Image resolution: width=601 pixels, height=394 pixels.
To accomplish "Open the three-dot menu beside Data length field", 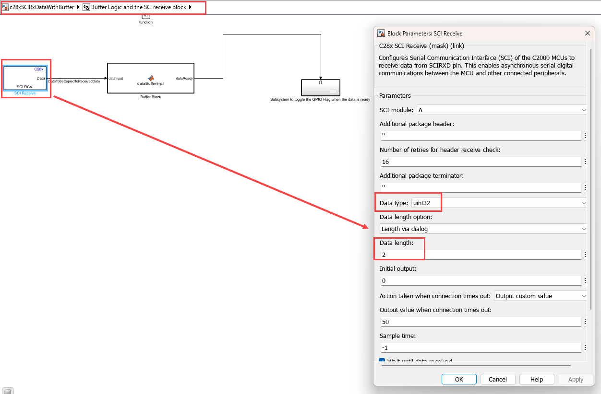I will click(585, 255).
